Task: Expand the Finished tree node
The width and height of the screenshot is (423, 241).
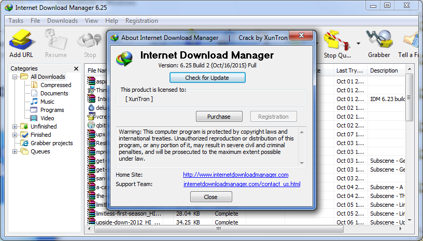Action: 15,135
